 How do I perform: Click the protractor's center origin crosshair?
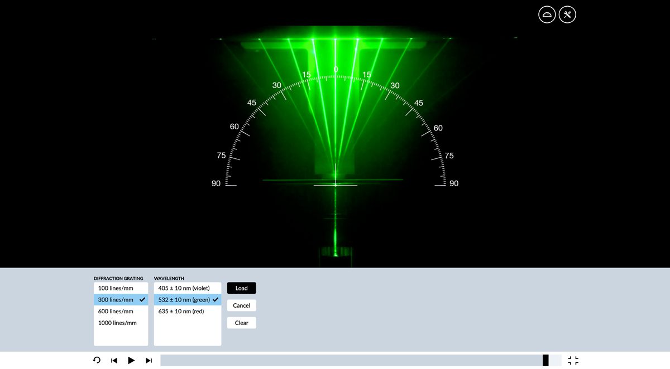336,184
